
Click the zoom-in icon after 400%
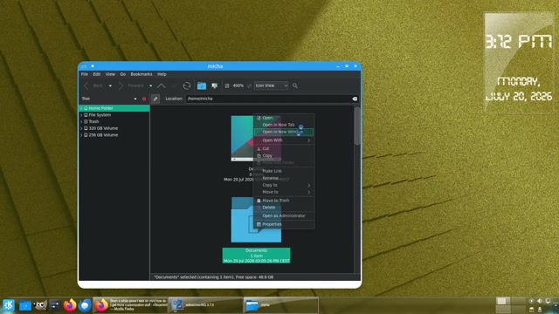tap(249, 85)
